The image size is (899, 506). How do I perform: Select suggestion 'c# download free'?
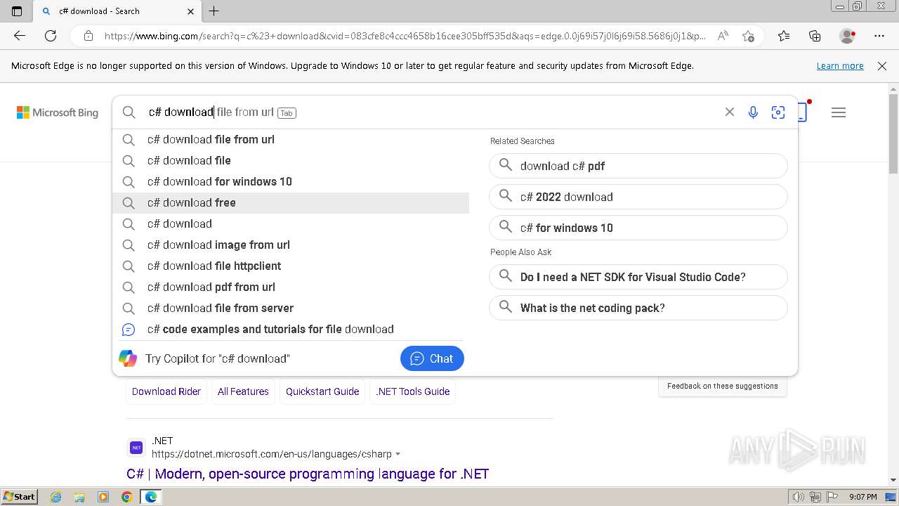(291, 202)
